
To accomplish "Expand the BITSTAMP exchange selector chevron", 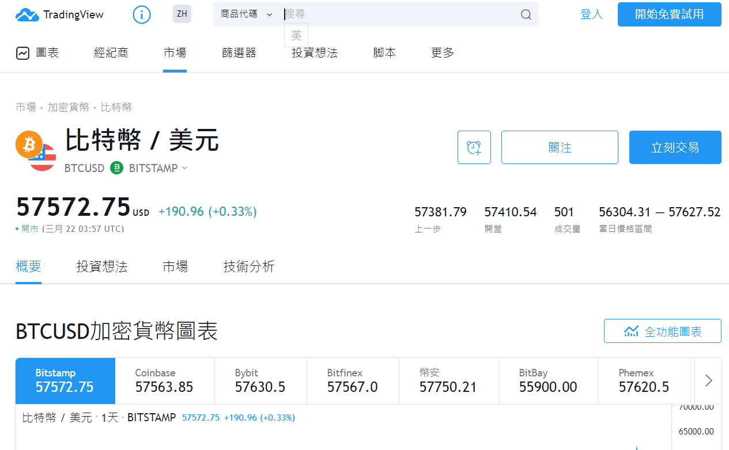I will [184, 168].
